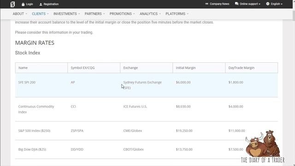Click the company logo icon

[12, 4]
